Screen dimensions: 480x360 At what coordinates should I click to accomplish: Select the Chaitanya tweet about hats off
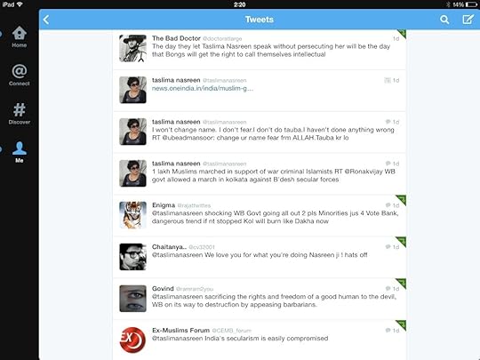click(x=260, y=257)
